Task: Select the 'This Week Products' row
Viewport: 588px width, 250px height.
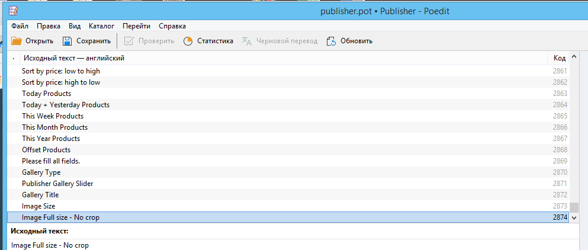Action: pyautogui.click(x=288, y=116)
